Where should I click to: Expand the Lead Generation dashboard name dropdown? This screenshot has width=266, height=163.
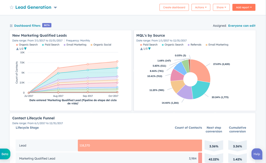pyautogui.click(x=55, y=7)
